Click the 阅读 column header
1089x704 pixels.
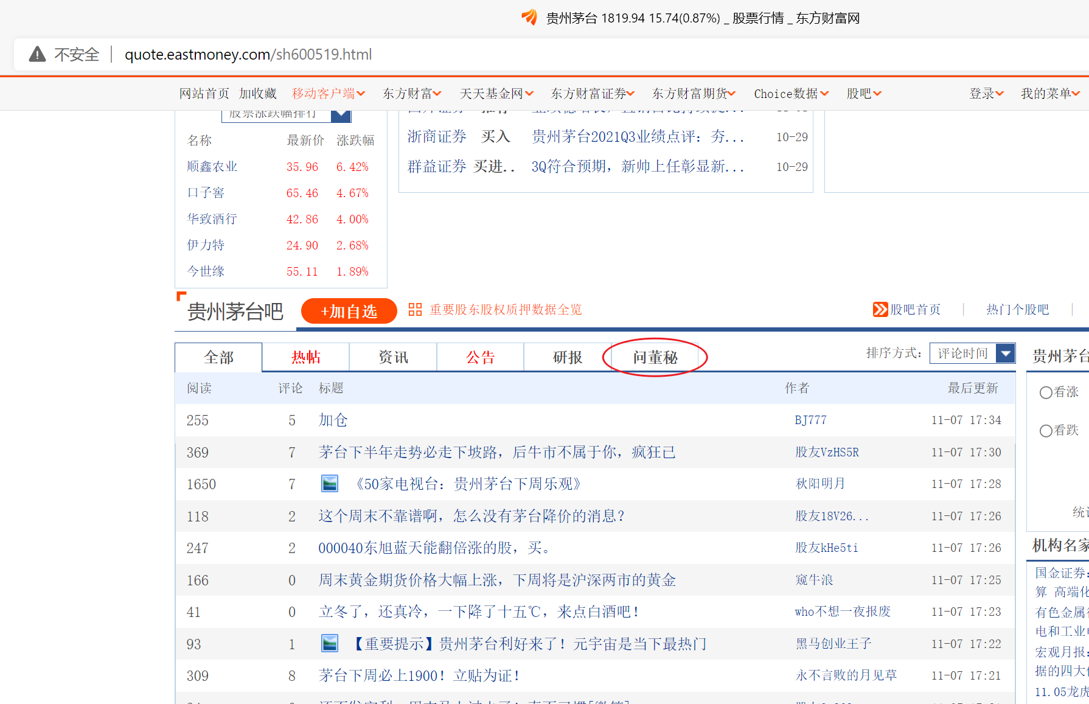[x=199, y=388]
